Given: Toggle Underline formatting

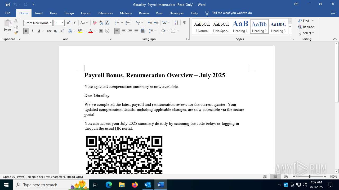Looking at the screenshot, I should [x=39, y=31].
